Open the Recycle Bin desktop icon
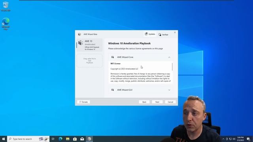 tap(6, 7)
